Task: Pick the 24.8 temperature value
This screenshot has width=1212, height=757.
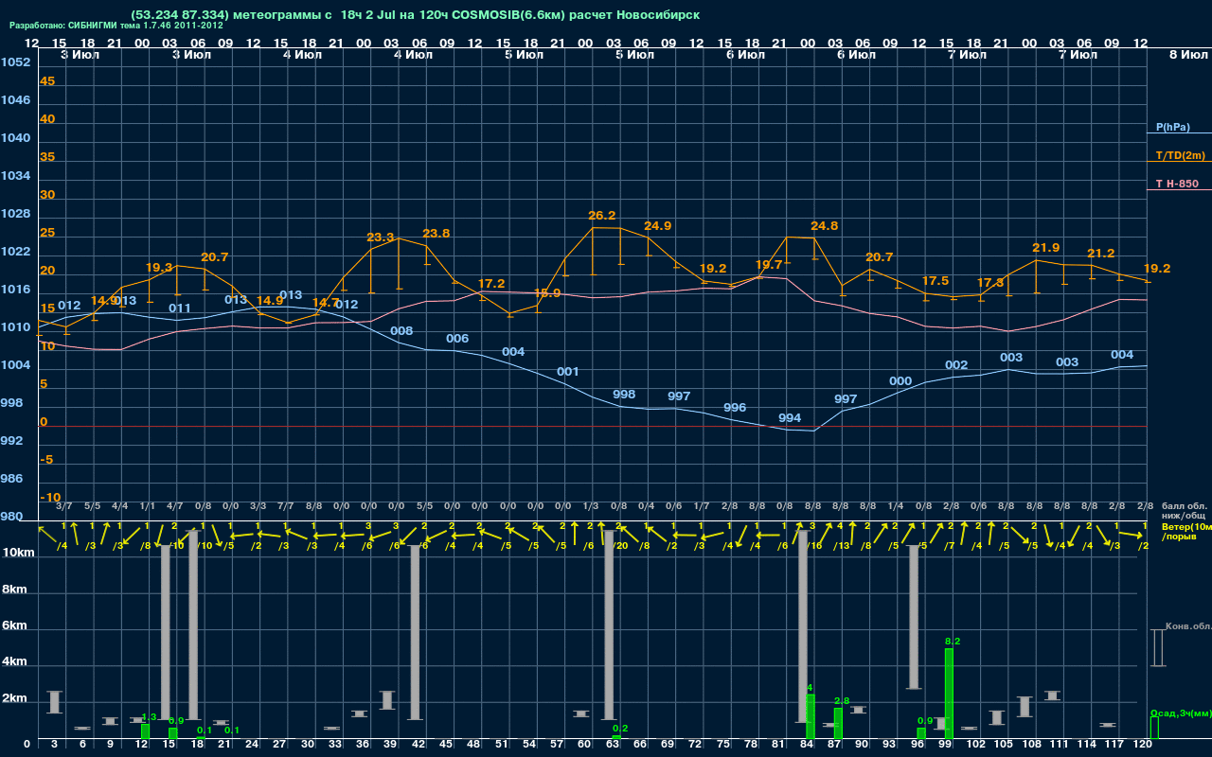Action: click(825, 226)
